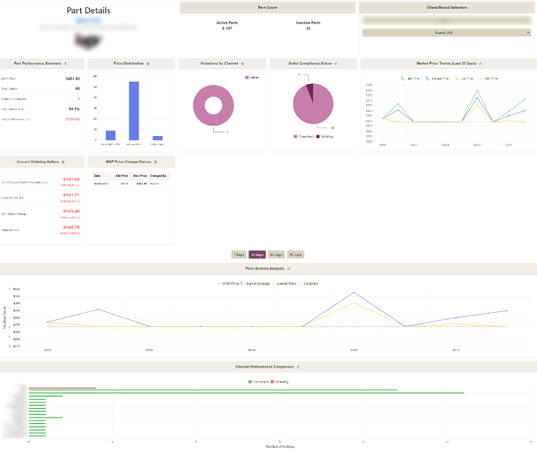This screenshot has height=451, width=537.
Task: Click the $101.71 violating seller price
Action: pos(71,195)
